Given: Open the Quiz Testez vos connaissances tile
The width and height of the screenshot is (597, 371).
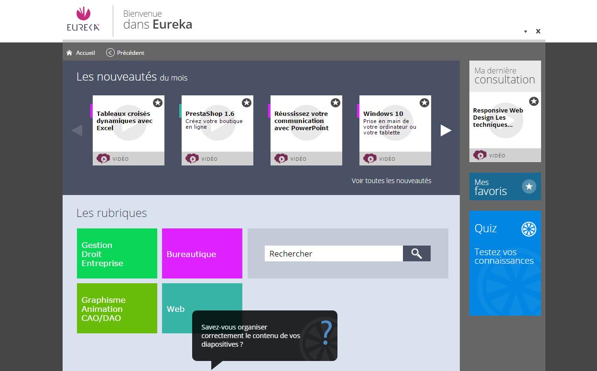Looking at the screenshot, I should pyautogui.click(x=505, y=263).
